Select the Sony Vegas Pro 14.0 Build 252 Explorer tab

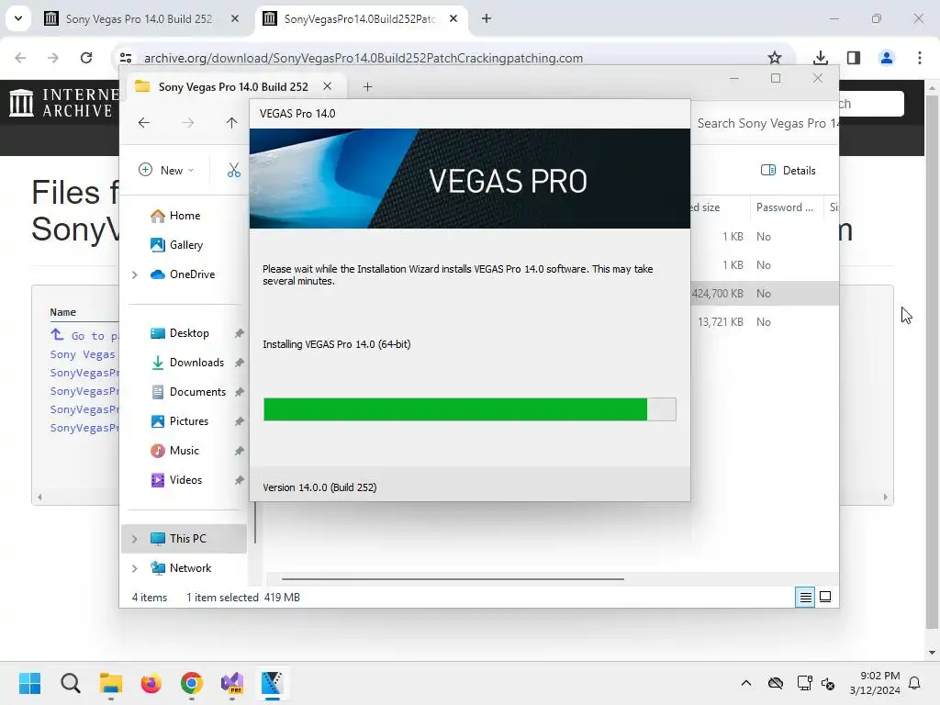(232, 87)
